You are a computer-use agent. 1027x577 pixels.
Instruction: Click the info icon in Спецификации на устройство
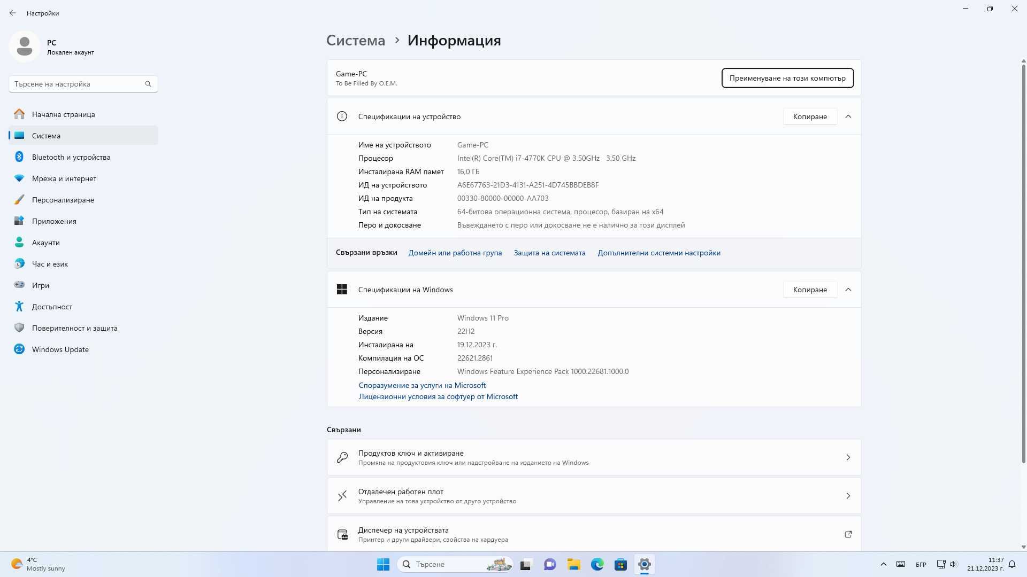tap(342, 116)
